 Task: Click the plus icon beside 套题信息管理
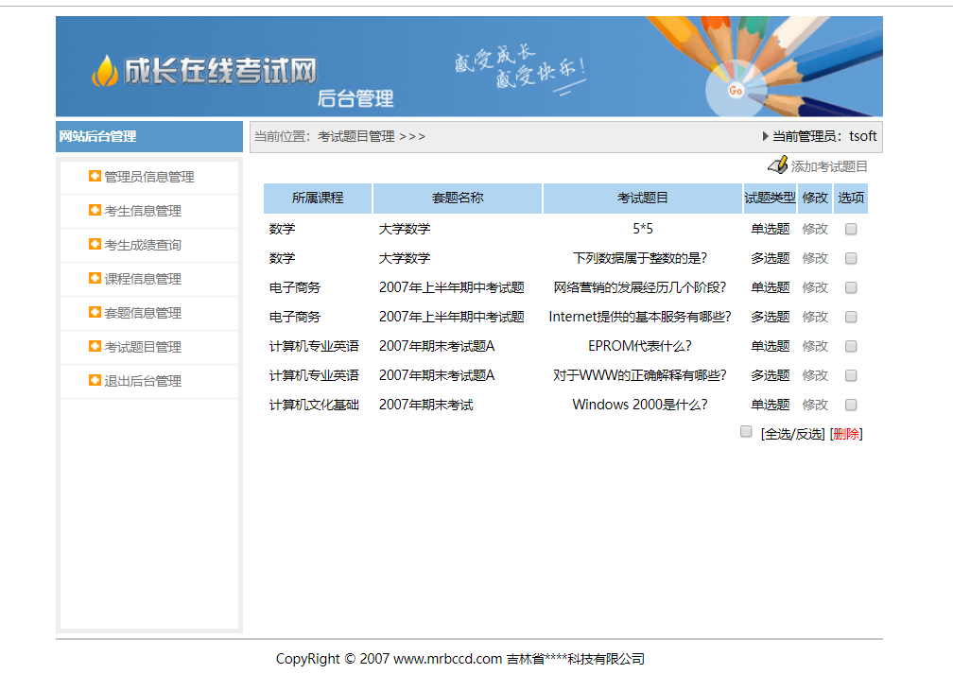(95, 312)
